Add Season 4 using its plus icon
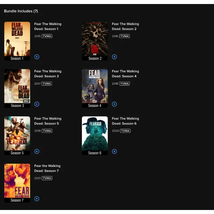 (x=114, y=104)
